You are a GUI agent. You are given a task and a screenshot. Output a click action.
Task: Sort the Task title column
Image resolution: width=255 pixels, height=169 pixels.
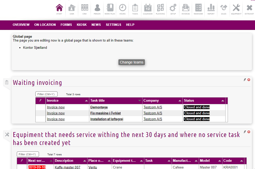(x=140, y=101)
